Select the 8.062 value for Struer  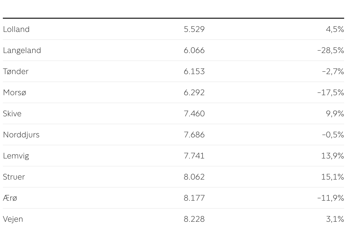(194, 177)
